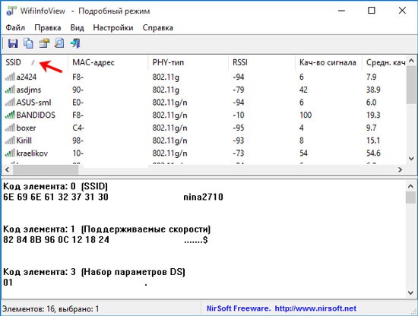This screenshot has height=316, width=418.
Task: Click NirSoft Freeware status bar text
Action: 239,308
